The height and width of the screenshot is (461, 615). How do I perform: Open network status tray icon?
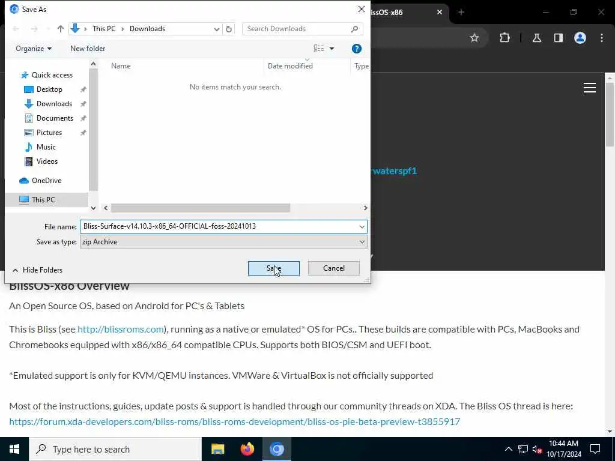pos(523,449)
